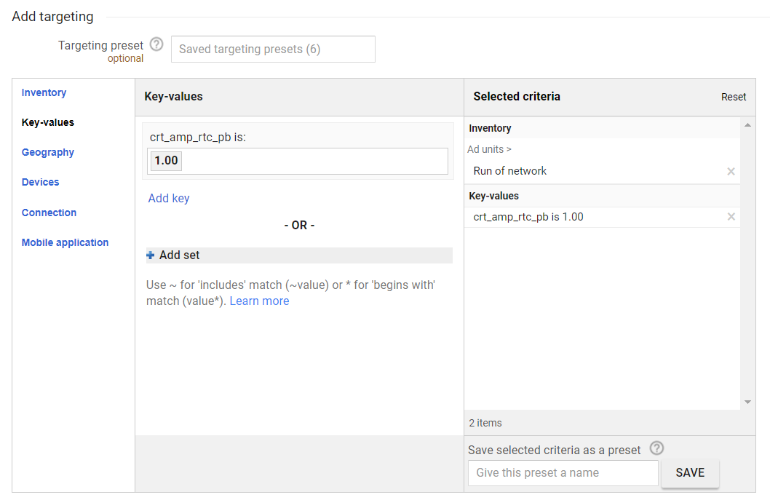770x500 pixels.
Task: Remove Run of network criterion
Action: 731,171
